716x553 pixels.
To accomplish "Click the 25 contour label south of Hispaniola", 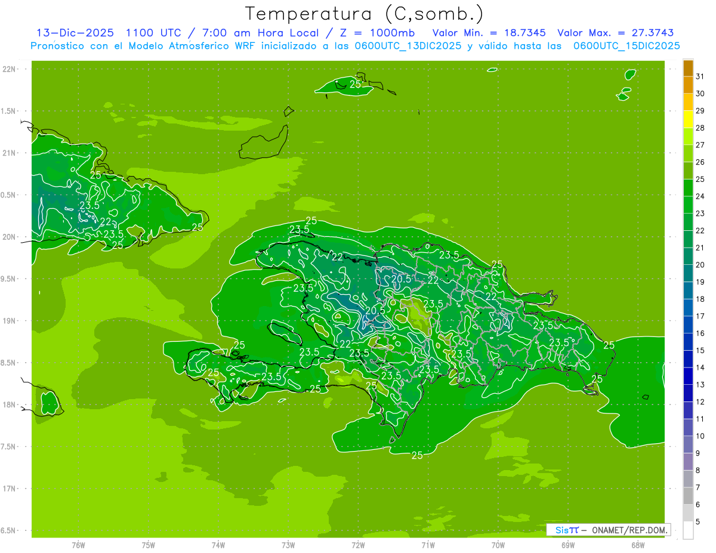I will pos(417,456).
